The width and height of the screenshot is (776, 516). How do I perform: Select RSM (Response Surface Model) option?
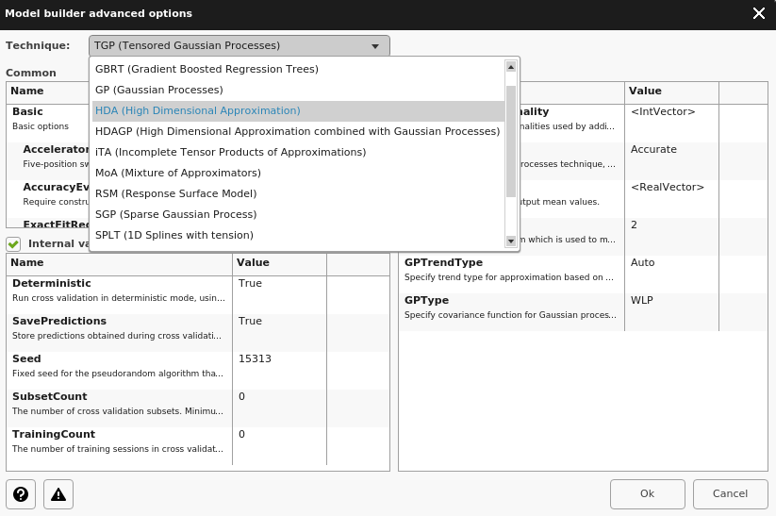coord(176,193)
